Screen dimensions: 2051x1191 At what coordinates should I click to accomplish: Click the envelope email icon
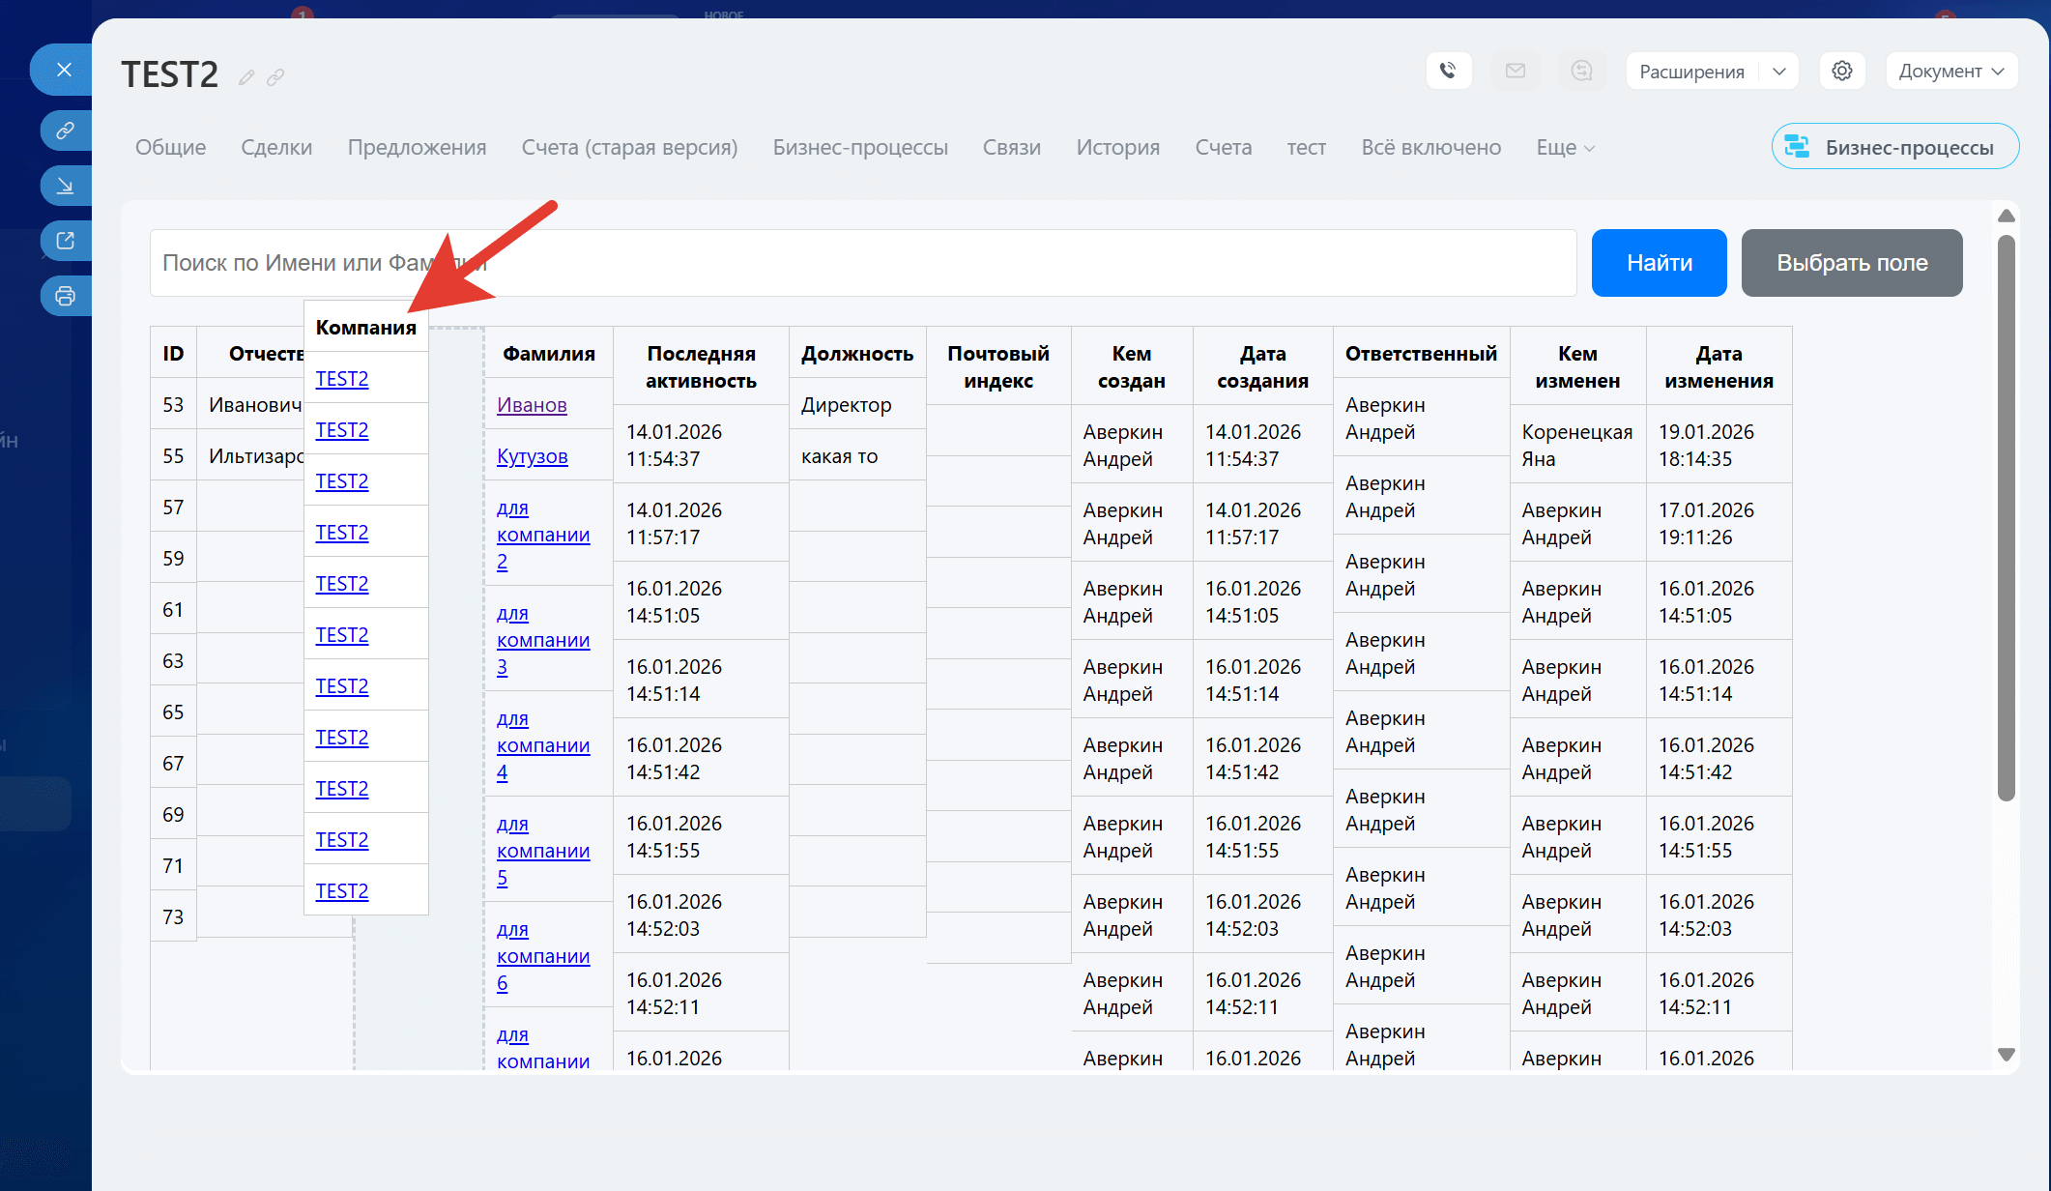pyautogui.click(x=1515, y=71)
